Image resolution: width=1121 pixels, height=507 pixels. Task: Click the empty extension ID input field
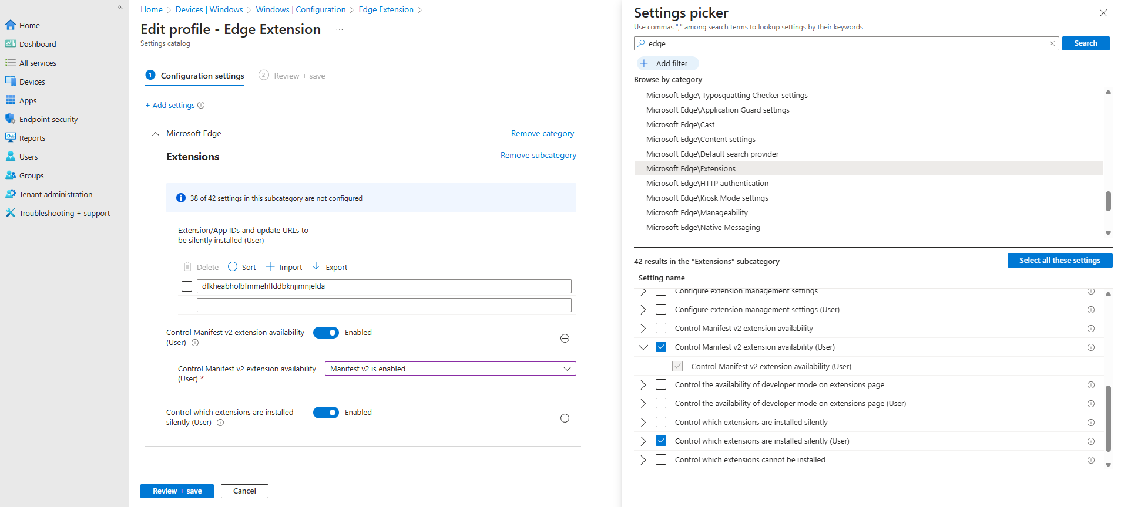point(384,305)
